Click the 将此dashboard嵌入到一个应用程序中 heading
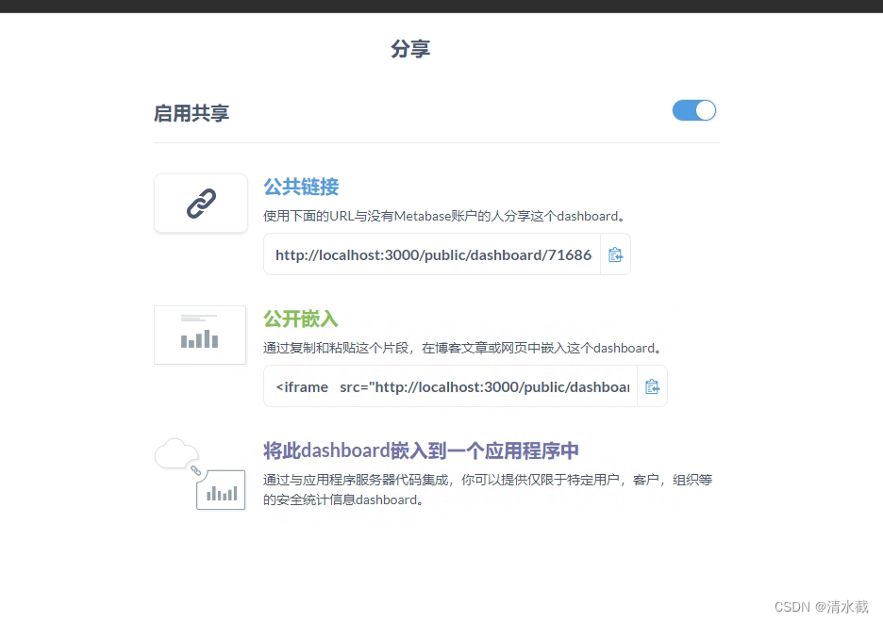The width and height of the screenshot is (883, 622). click(420, 450)
